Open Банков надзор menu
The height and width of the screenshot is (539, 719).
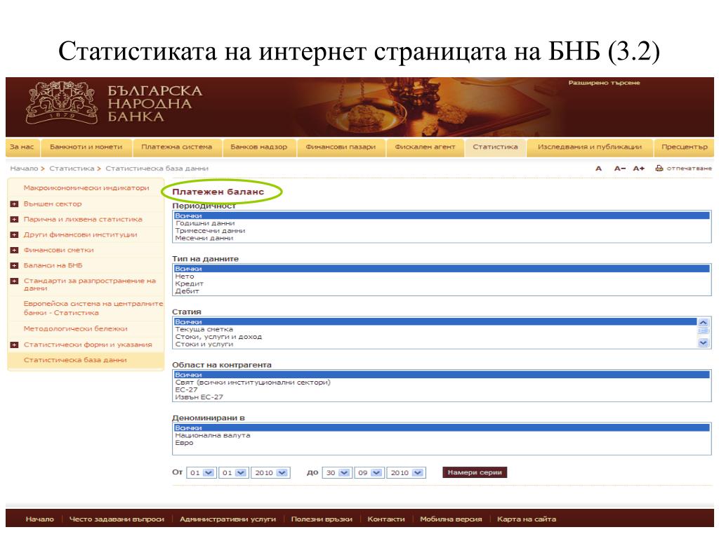pos(258,147)
